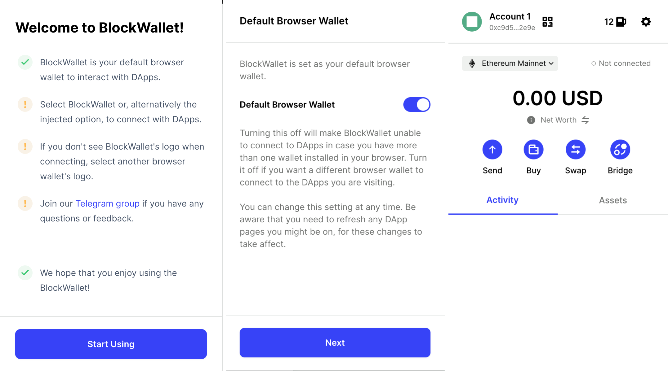Click the 0xc9d5...2e9e account address
This screenshot has height=371, width=668.
512,28
